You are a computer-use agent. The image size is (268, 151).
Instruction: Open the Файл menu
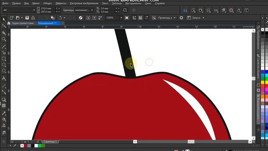[x=5, y=3]
